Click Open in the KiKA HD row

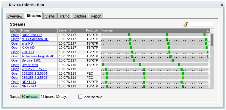coord(15,48)
